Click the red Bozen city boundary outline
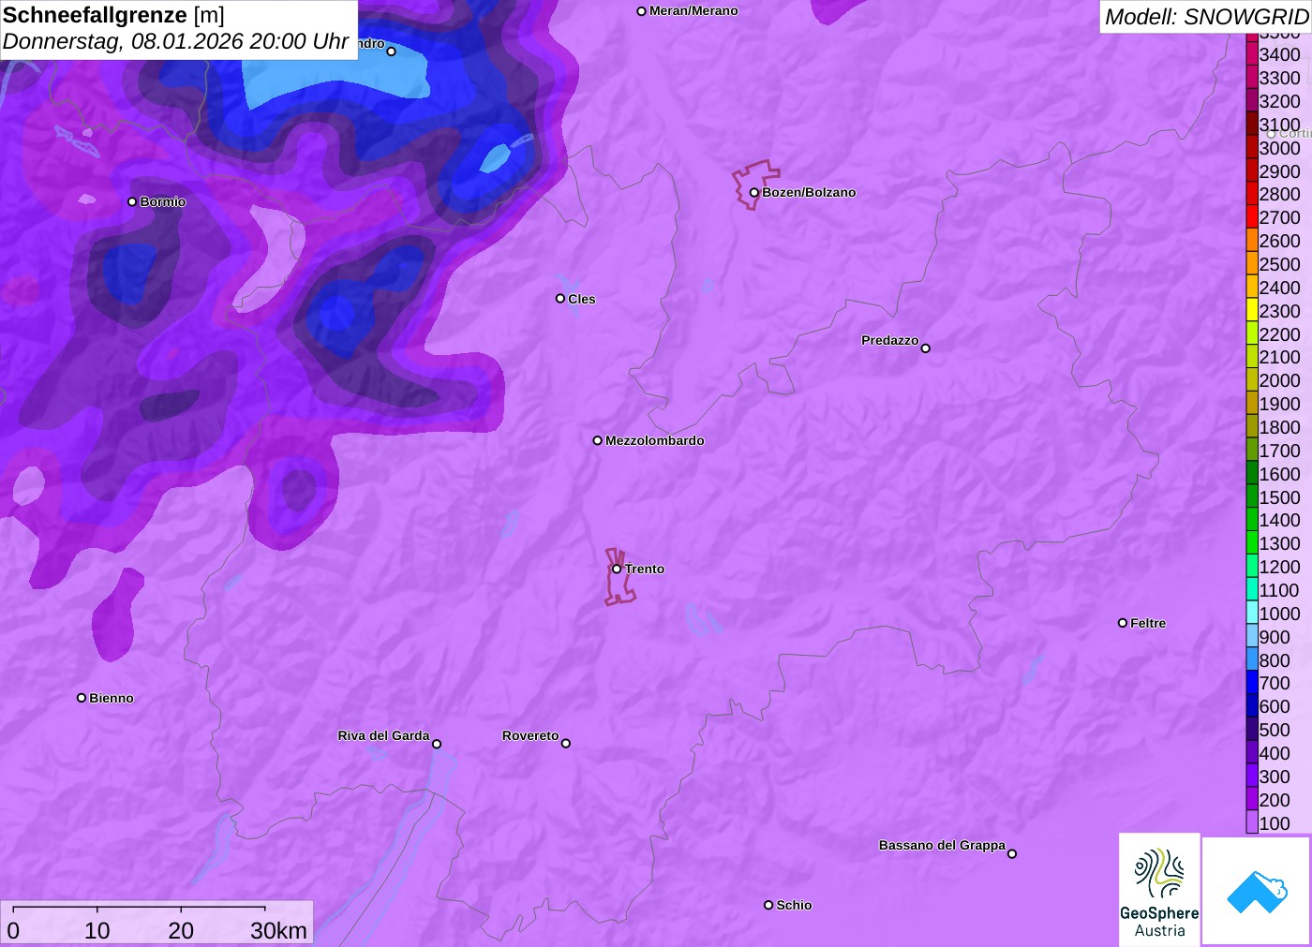Viewport: 1312px width, 947px height. [x=755, y=185]
